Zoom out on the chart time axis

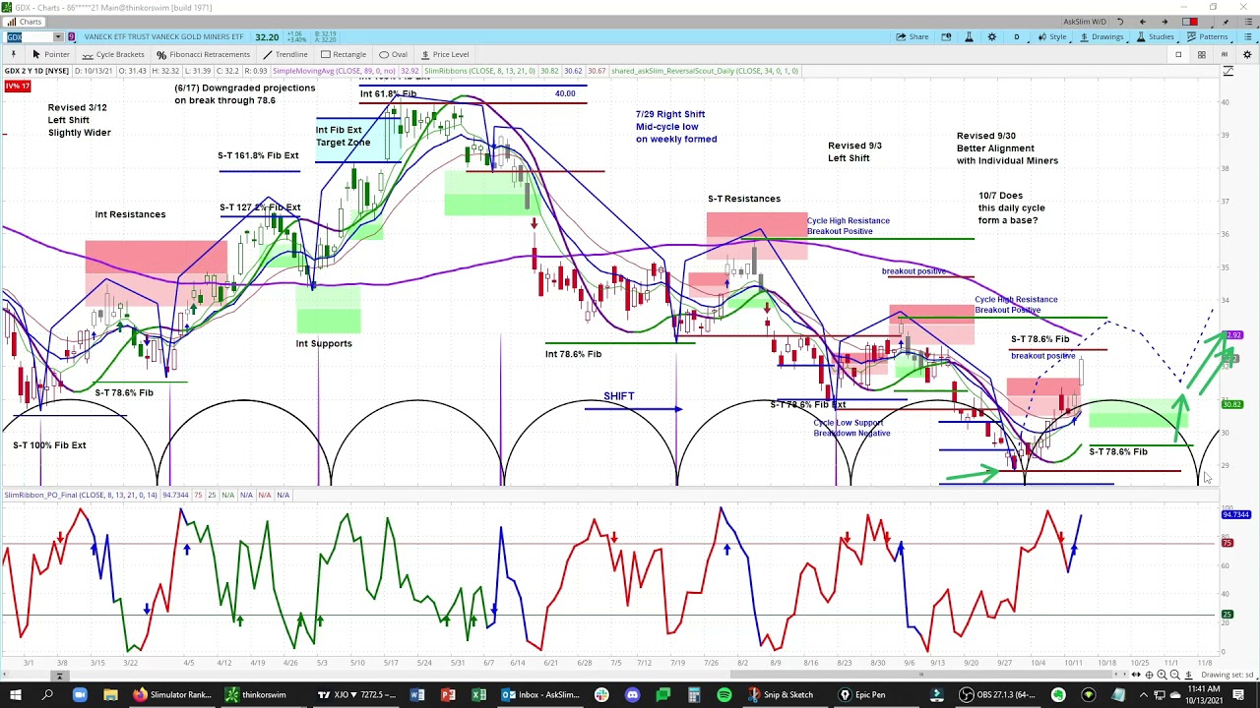1174,675
